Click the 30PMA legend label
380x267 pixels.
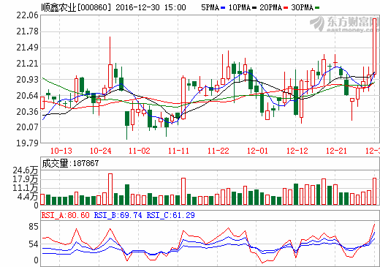click(303, 7)
